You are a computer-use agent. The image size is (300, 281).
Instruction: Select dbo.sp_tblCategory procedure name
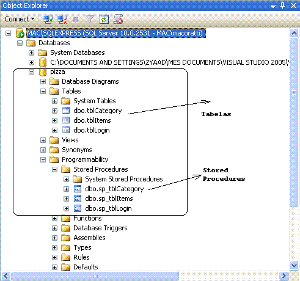pyautogui.click(x=114, y=189)
